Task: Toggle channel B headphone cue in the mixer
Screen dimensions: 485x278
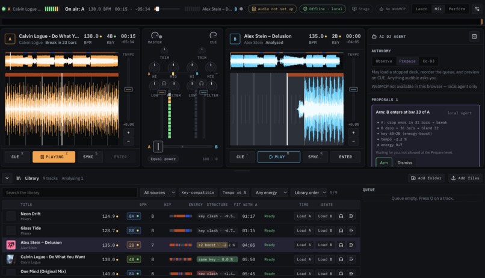Action: pos(202,84)
